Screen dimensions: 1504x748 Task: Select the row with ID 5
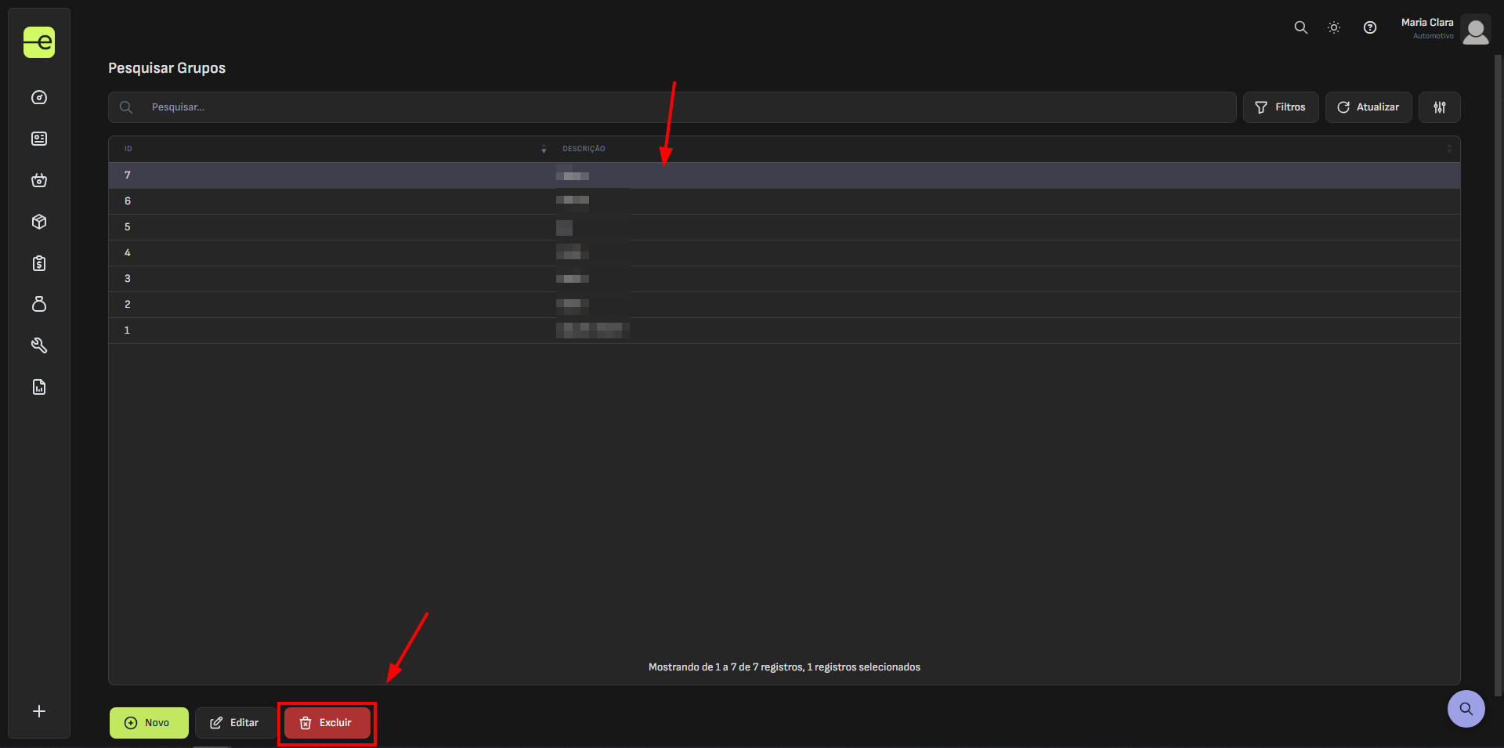784,227
